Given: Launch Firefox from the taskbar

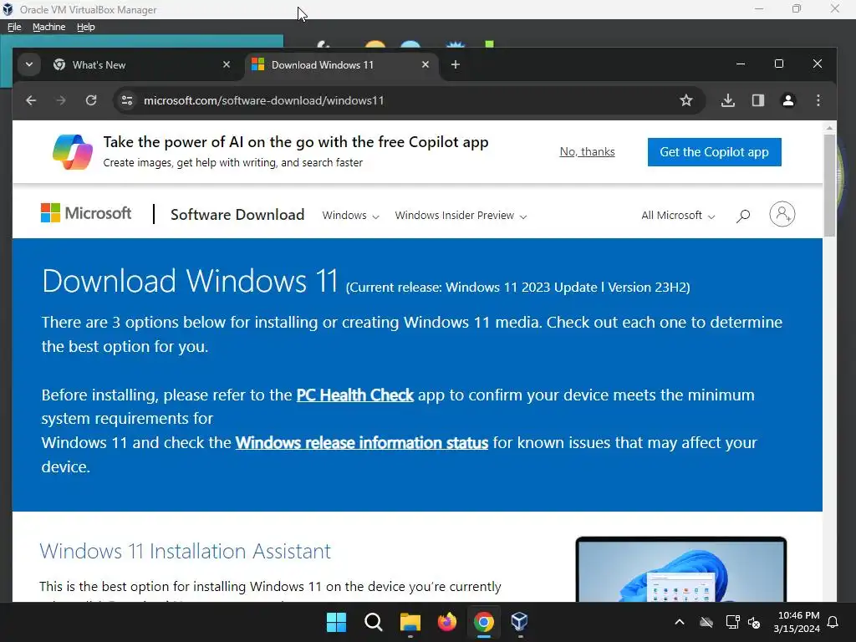Looking at the screenshot, I should point(447,622).
